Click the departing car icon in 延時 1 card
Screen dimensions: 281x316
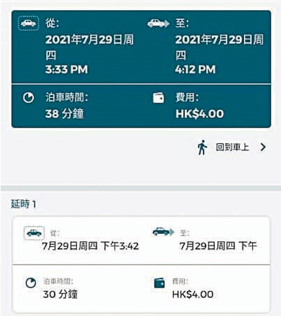click(163, 232)
